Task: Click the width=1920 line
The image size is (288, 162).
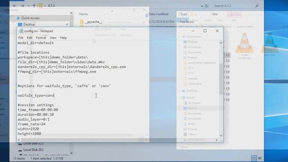Action: click(28, 129)
